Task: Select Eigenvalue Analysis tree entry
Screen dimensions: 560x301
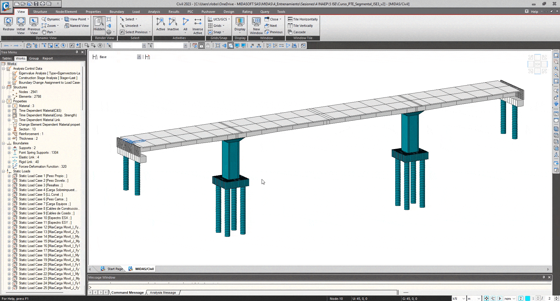Action: point(49,73)
